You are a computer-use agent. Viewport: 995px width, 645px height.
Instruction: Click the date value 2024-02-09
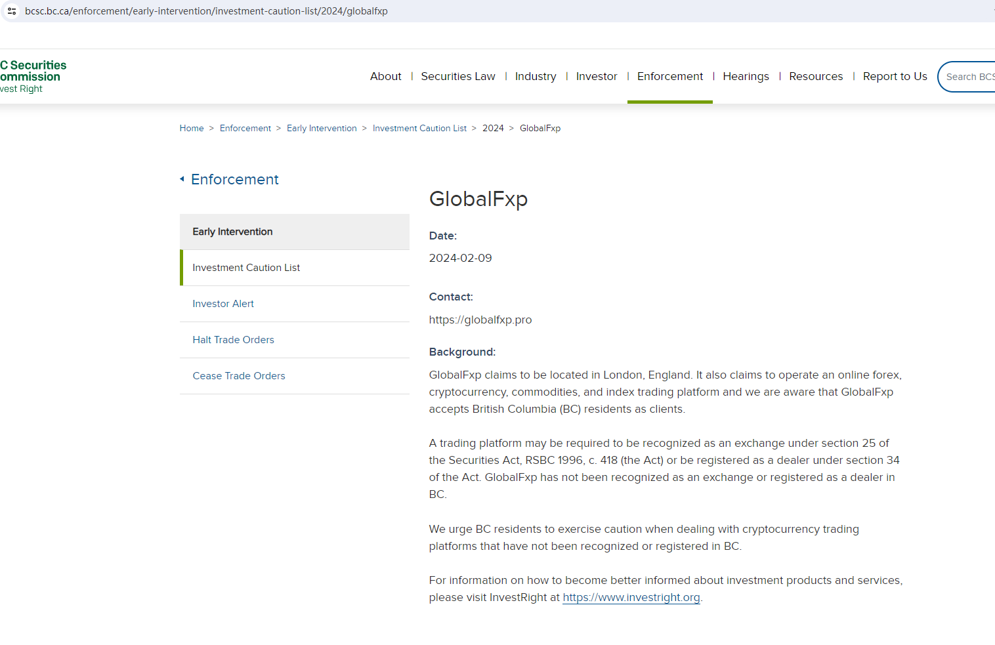(x=461, y=258)
